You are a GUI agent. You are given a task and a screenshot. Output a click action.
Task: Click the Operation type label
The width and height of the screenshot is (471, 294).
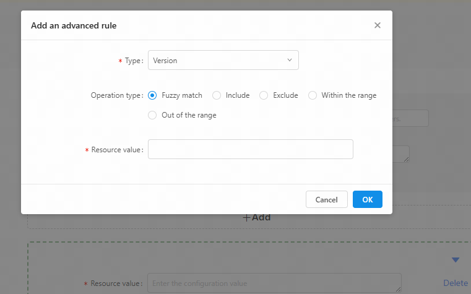click(x=116, y=95)
